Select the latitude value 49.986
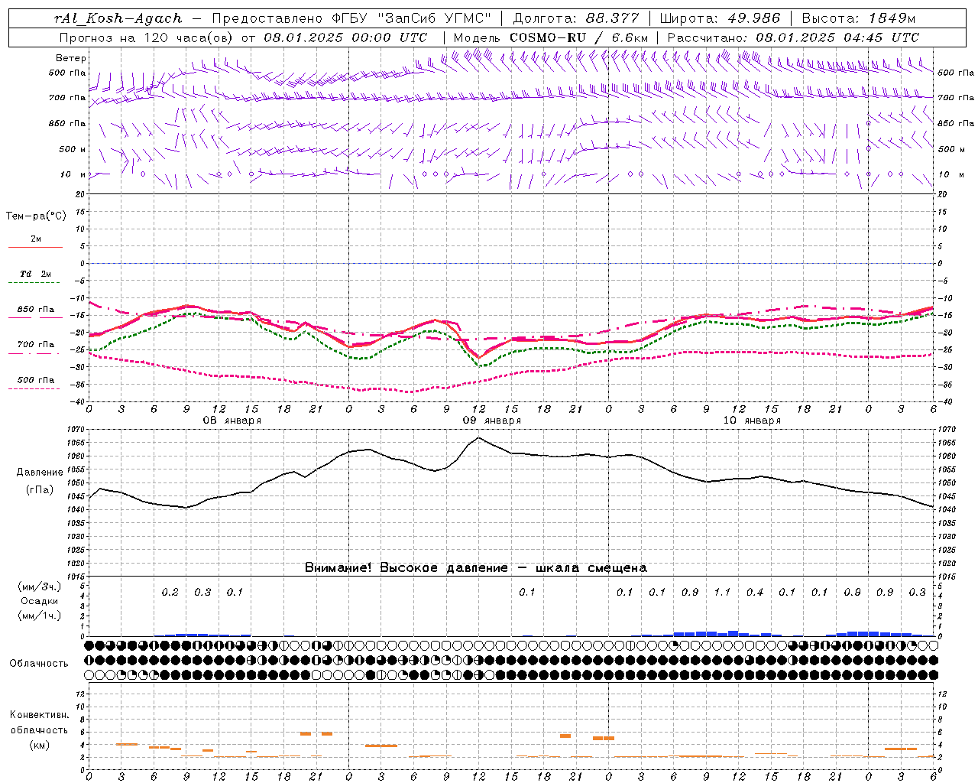This screenshot has height=783, width=978. pyautogui.click(x=753, y=18)
